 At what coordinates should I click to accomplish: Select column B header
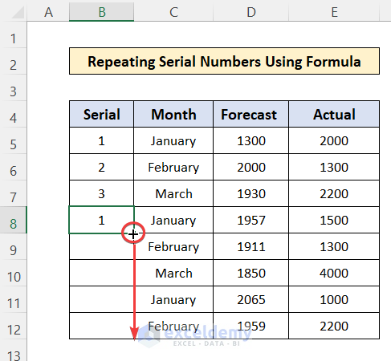102,12
